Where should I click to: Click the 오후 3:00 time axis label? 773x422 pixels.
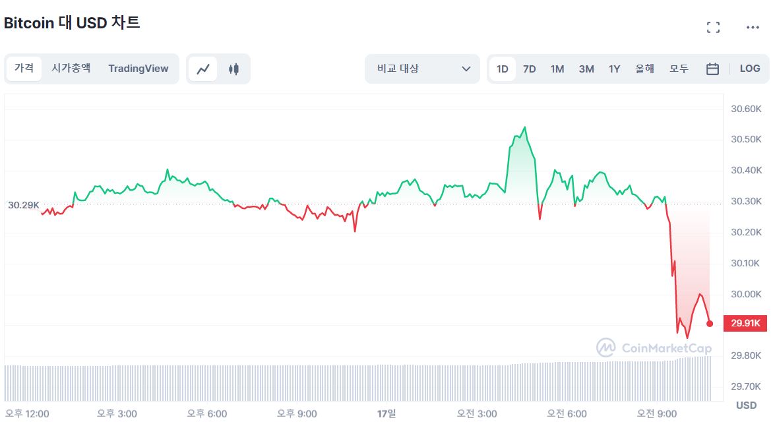[x=117, y=413]
